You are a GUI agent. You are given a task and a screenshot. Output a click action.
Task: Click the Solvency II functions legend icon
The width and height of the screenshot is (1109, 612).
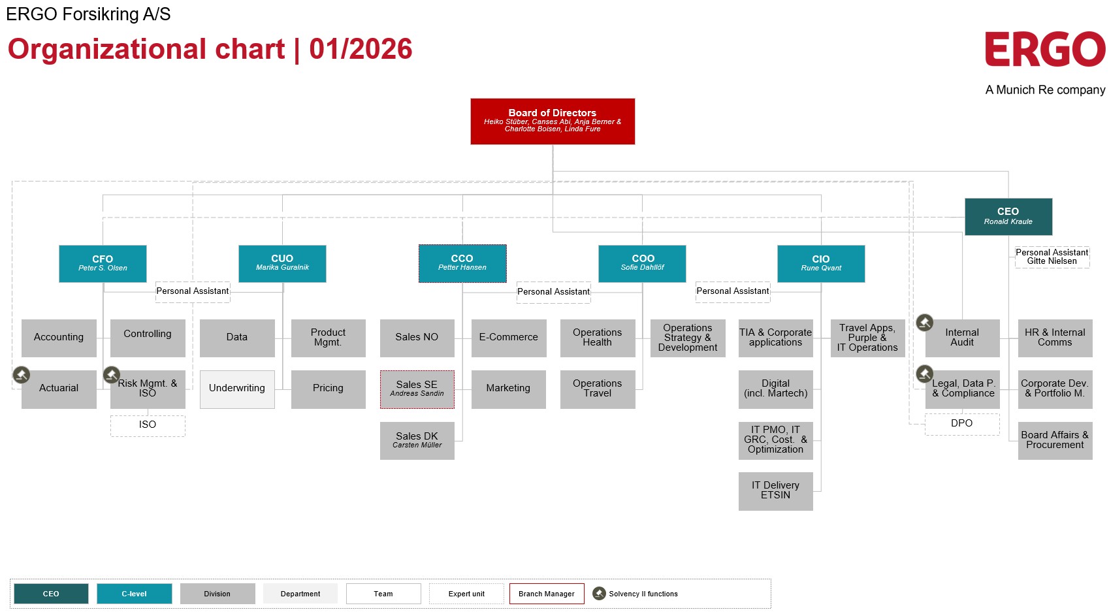pos(599,593)
